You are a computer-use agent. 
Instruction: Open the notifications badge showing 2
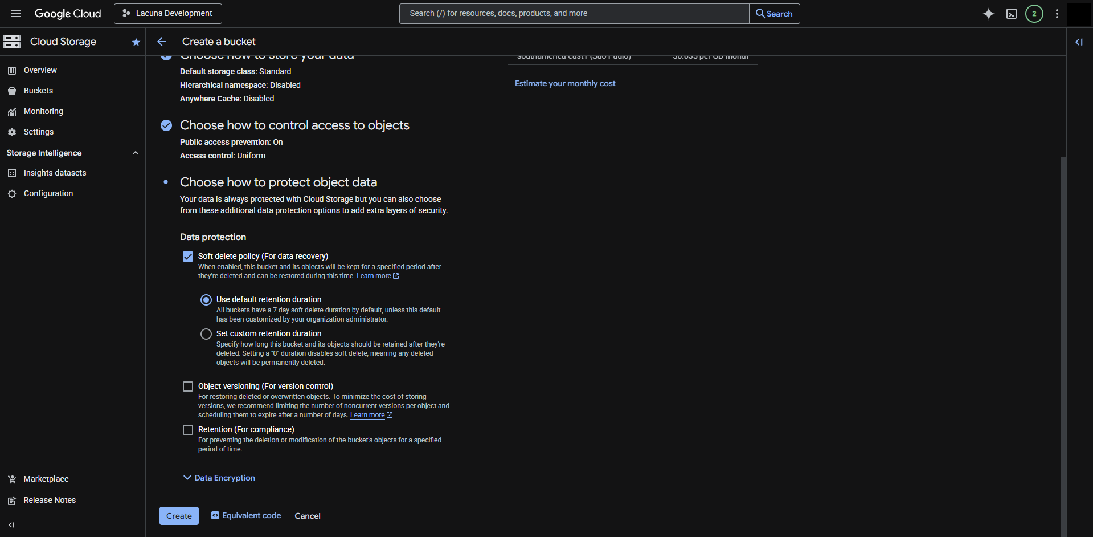1034,14
